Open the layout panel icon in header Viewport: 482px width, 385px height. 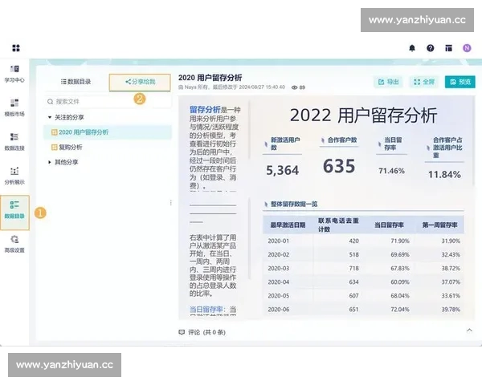coord(448,48)
